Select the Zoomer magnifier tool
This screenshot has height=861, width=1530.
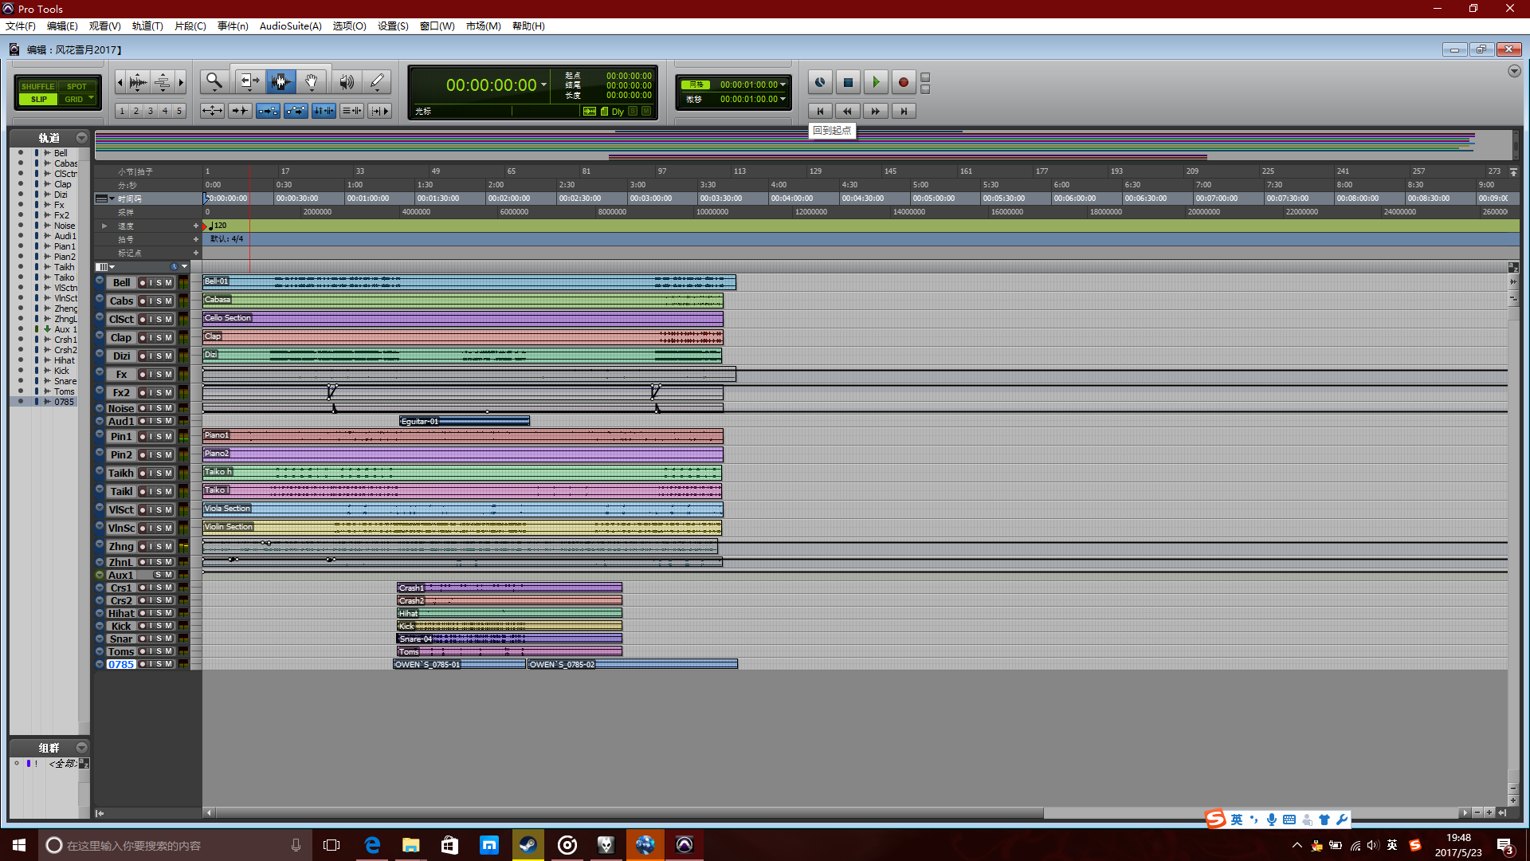[214, 81]
